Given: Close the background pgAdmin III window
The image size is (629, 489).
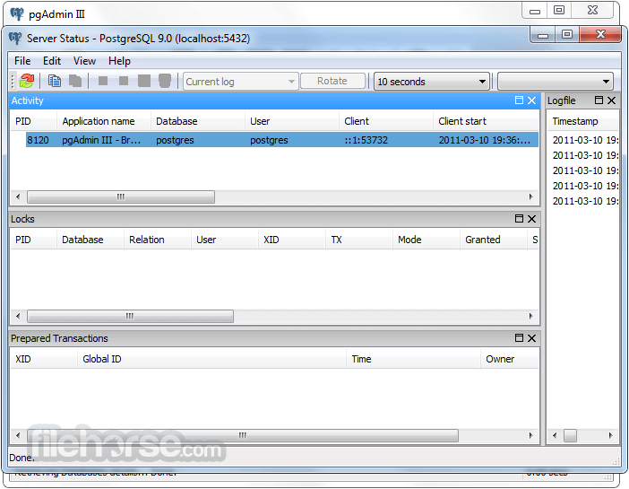Looking at the screenshot, I should [592, 11].
